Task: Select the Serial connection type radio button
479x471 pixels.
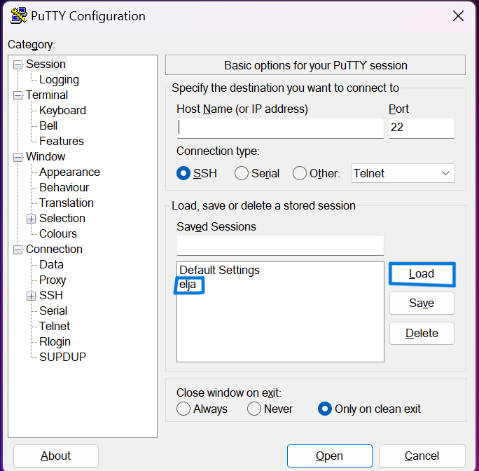Action: 242,173
